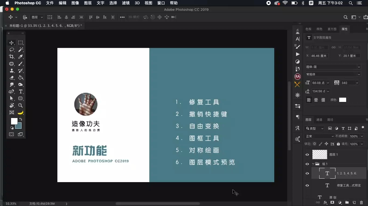Add layer style fx

pyautogui.click(x=325, y=203)
